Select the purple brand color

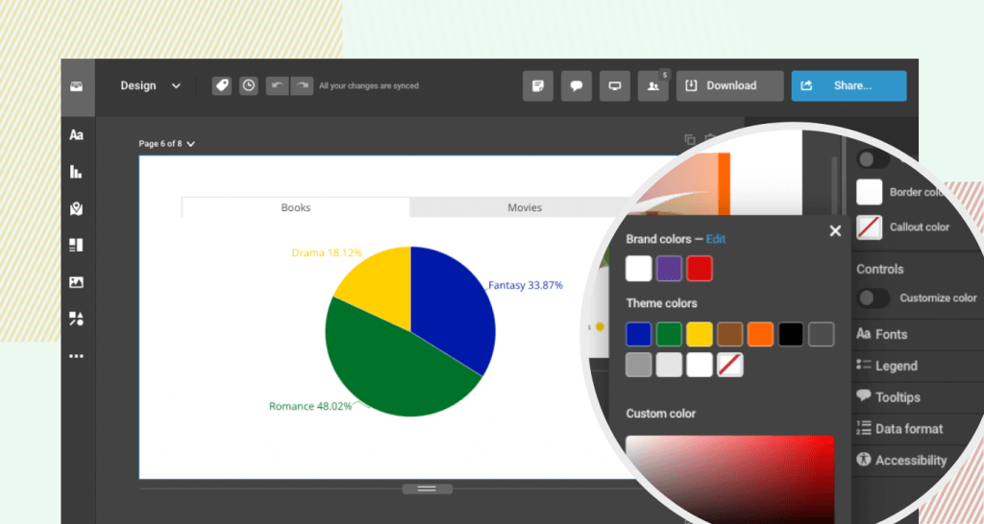coord(669,269)
